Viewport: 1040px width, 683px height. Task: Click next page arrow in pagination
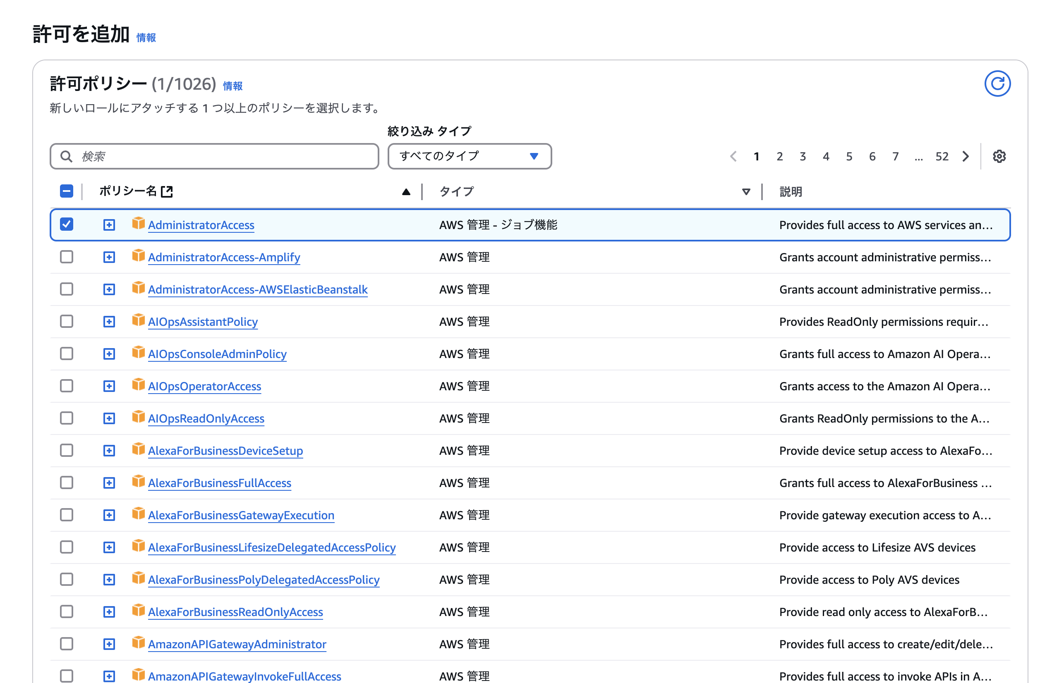(965, 156)
